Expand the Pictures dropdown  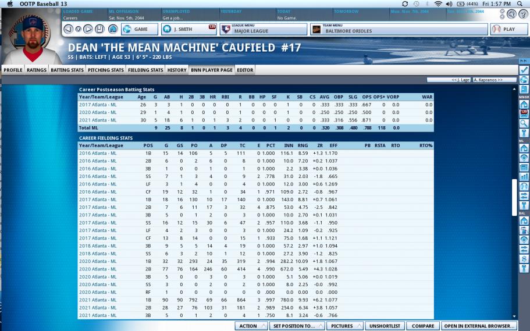(344, 326)
